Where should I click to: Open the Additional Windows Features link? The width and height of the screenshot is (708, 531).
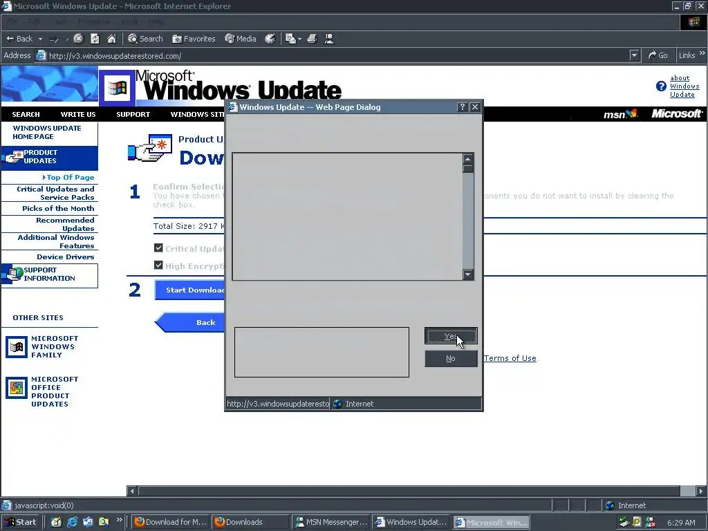click(56, 241)
